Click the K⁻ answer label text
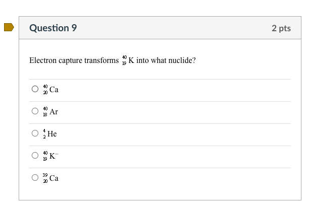The height and width of the screenshot is (209, 309). tap(54, 156)
